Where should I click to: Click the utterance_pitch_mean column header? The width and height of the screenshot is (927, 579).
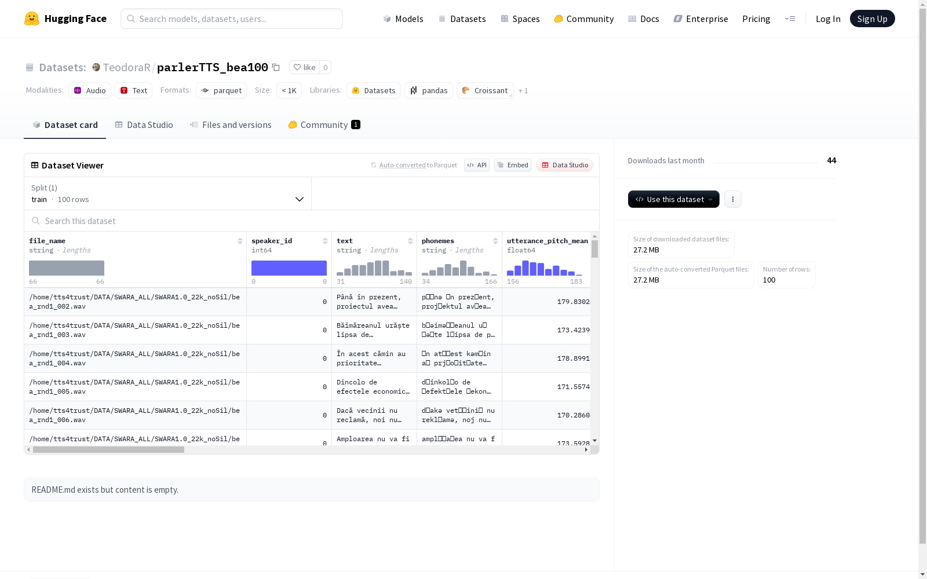547,241
